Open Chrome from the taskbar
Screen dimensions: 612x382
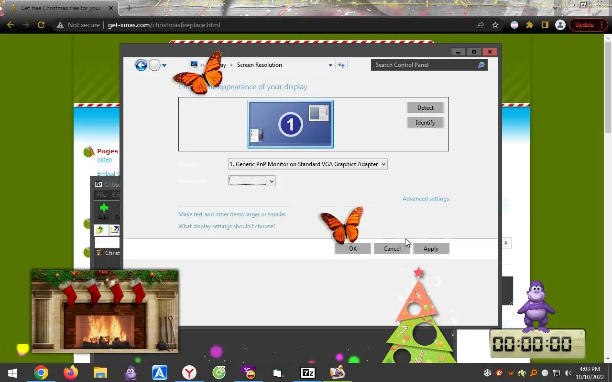pyautogui.click(x=41, y=372)
